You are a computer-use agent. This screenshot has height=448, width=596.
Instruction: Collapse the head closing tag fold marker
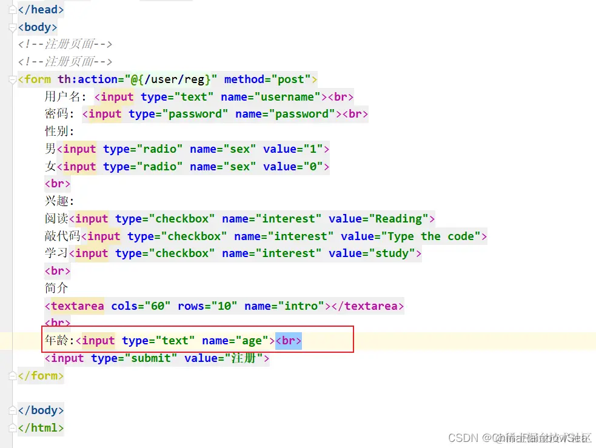tap(13, 10)
